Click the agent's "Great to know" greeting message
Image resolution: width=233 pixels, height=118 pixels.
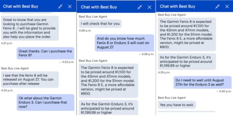point(30,28)
